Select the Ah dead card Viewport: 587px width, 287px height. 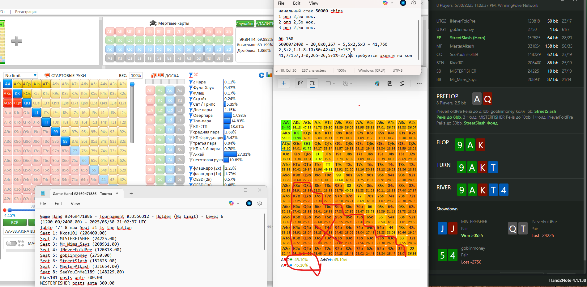point(110,31)
